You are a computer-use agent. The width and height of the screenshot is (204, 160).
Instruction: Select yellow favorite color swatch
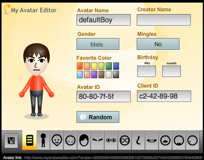[x=94, y=66]
